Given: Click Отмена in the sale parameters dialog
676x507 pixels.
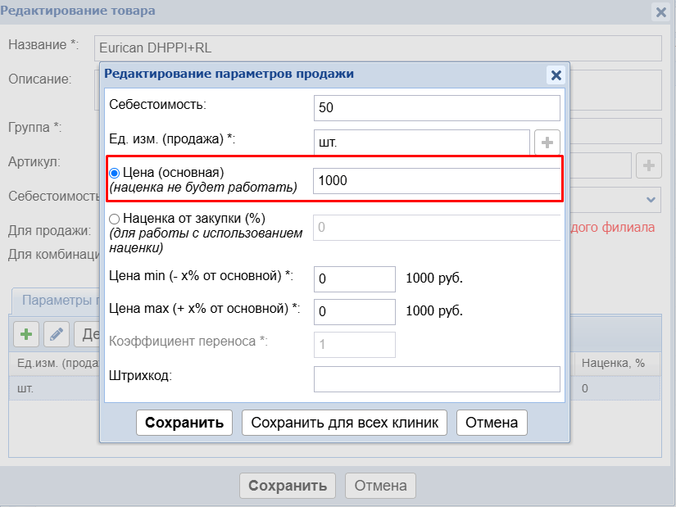Looking at the screenshot, I should coord(492,423).
